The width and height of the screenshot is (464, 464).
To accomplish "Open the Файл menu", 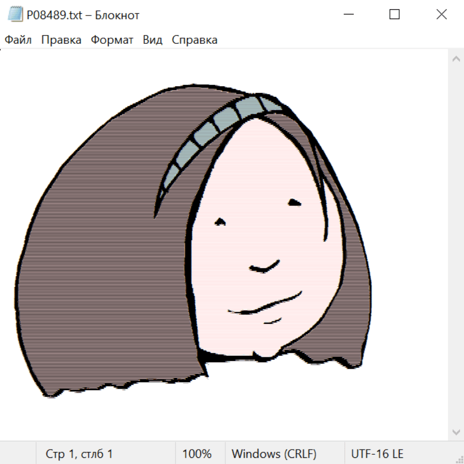I will [18, 40].
